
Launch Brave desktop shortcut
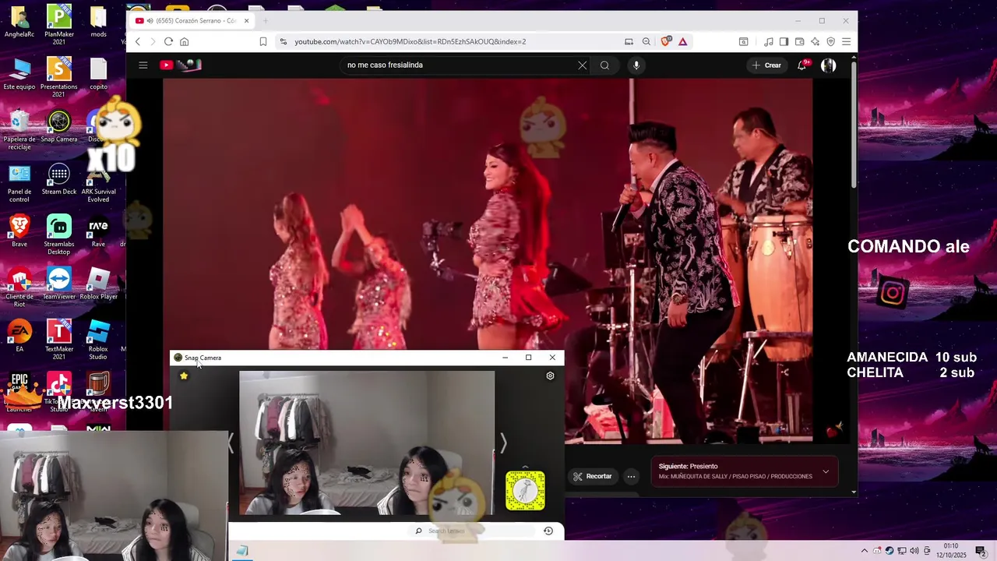19,231
